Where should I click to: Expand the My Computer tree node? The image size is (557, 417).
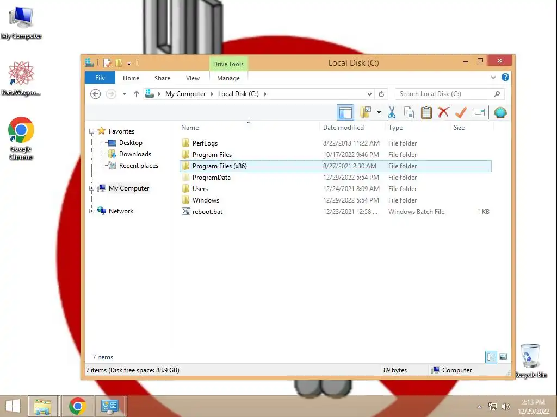pos(91,188)
